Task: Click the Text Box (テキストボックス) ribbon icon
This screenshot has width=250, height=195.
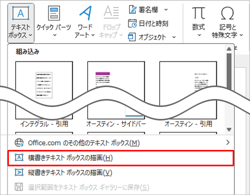Action: tap(20, 13)
